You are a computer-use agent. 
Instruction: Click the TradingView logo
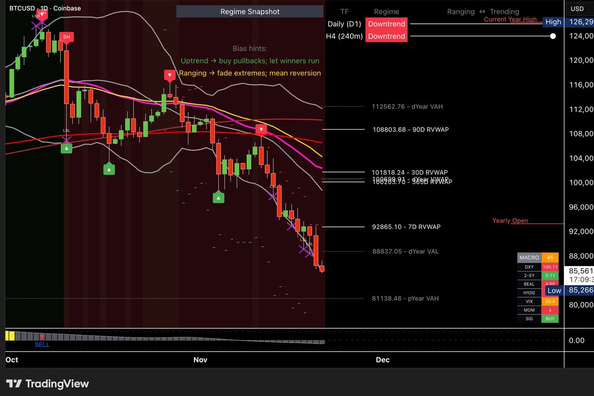(48, 384)
